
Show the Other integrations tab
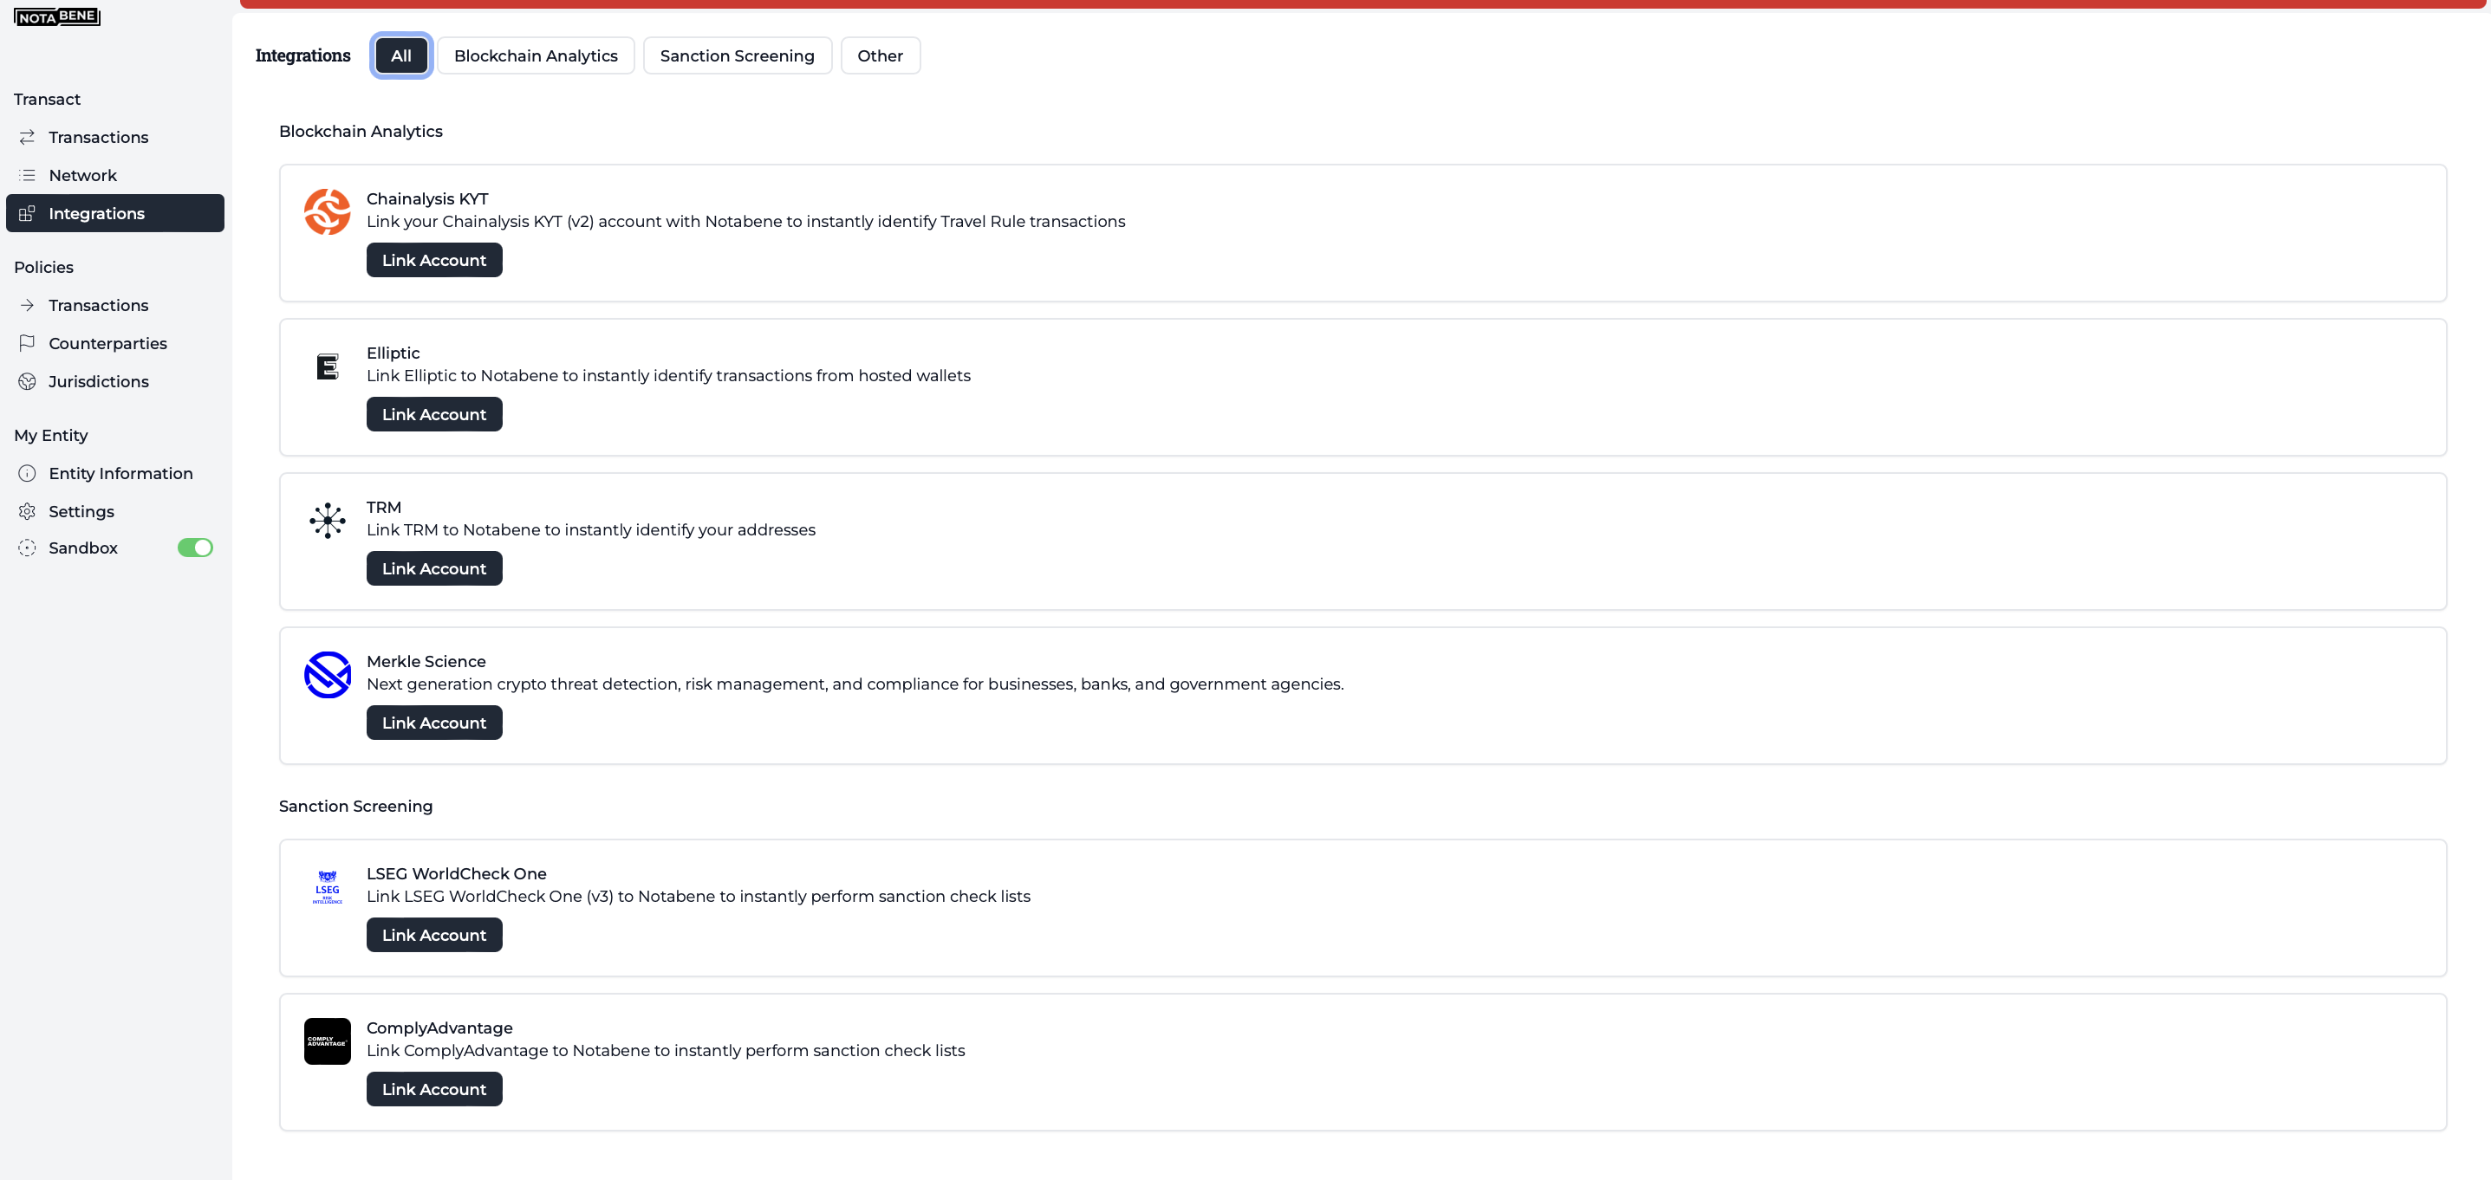tap(880, 56)
